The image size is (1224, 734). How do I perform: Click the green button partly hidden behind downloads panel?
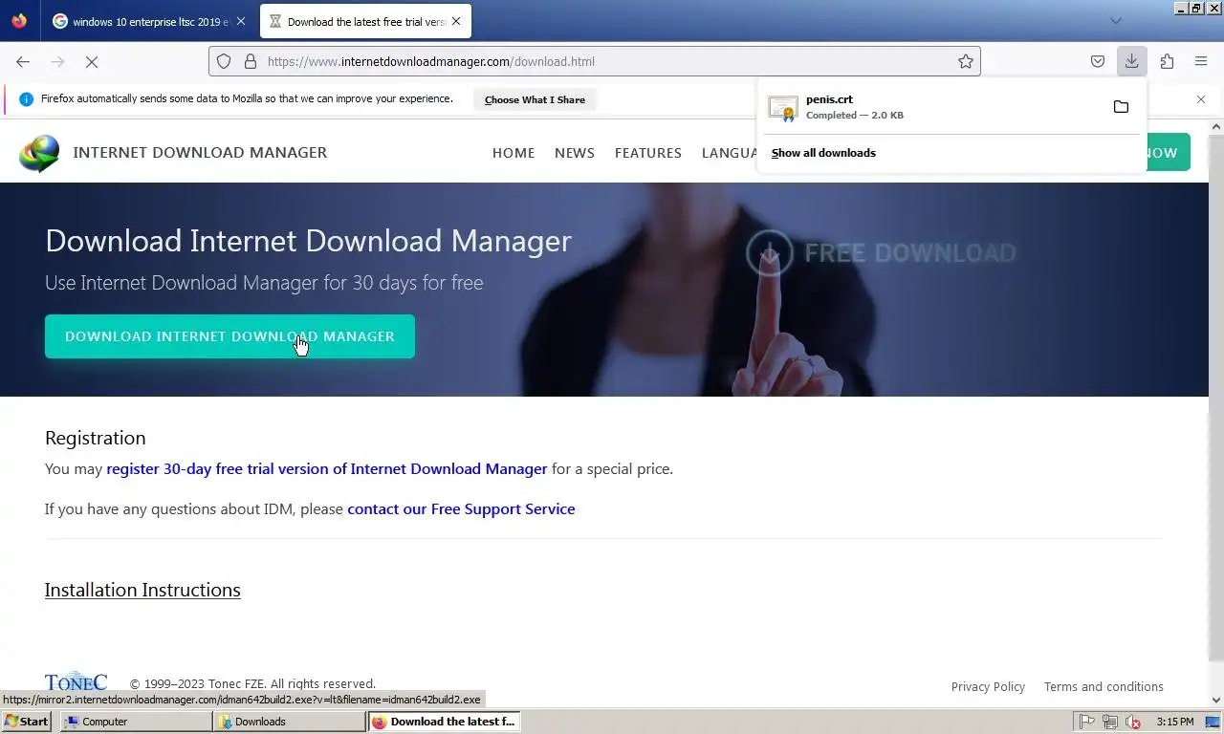(1169, 153)
